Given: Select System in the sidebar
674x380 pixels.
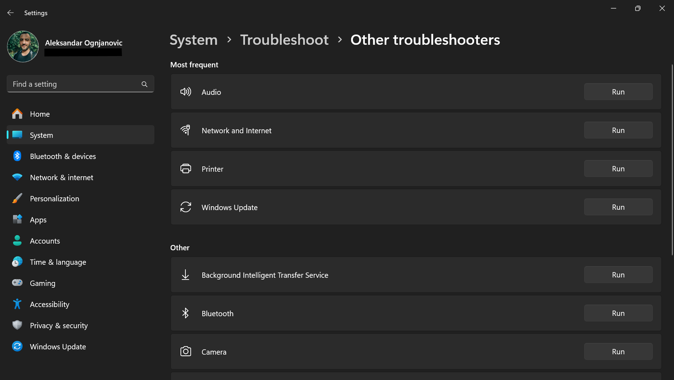Looking at the screenshot, I should pos(80,135).
